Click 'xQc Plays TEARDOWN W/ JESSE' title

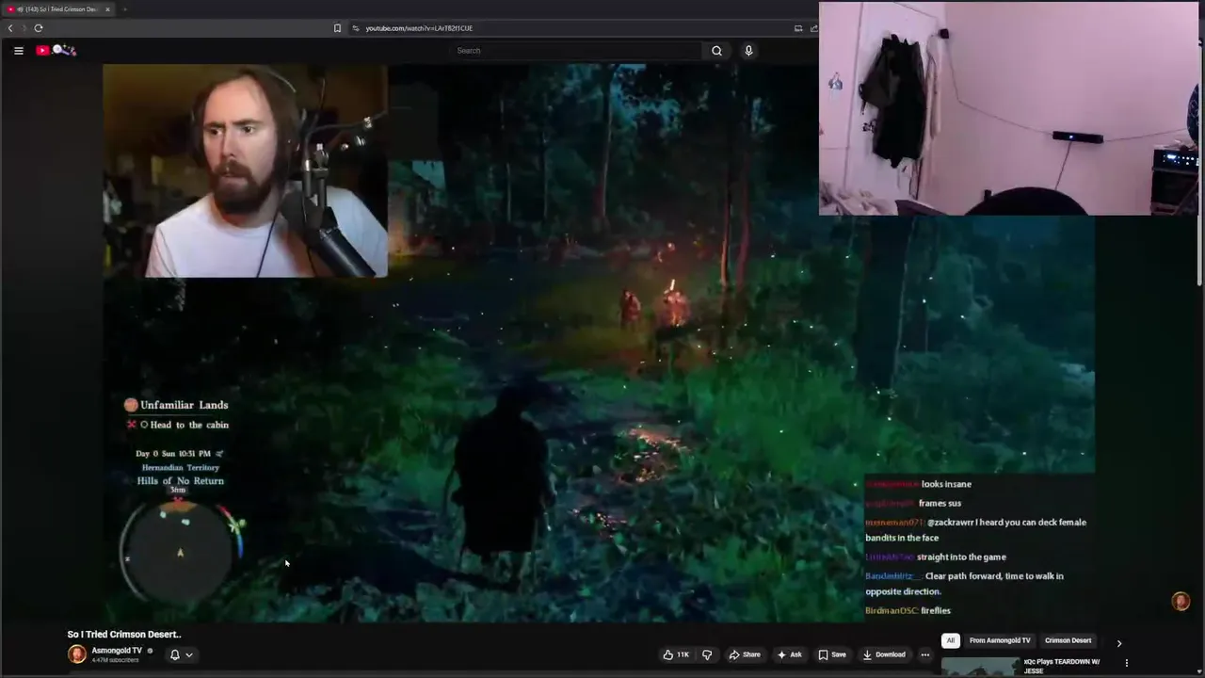(x=1062, y=666)
